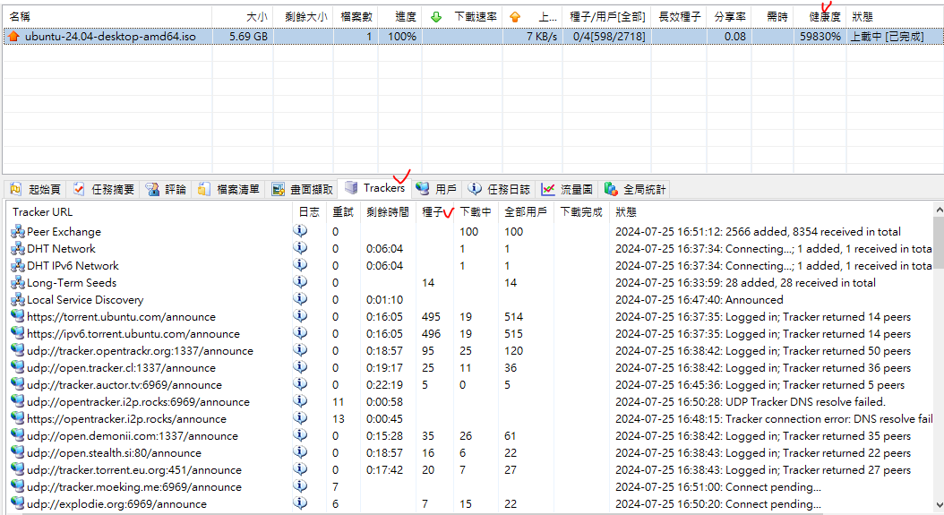Viewport: 944px width, 515px height.
Task: Select the Trackers tab
Action: [374, 188]
